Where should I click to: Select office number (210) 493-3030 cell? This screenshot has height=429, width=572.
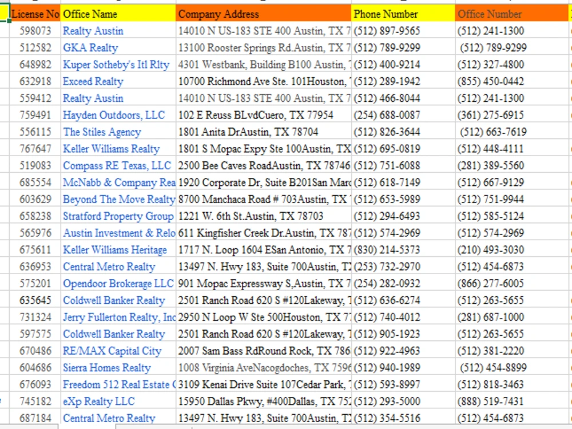(512, 250)
